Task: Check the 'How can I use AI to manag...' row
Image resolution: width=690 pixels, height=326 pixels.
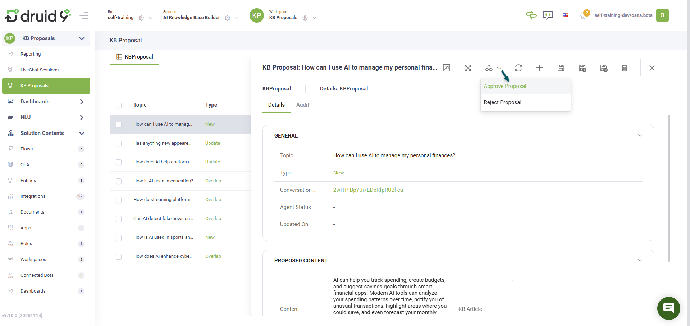Action: (x=119, y=124)
